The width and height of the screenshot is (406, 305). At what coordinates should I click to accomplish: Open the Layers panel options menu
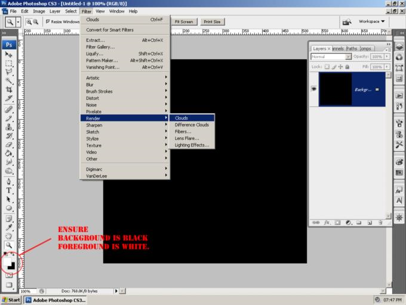pos(388,50)
